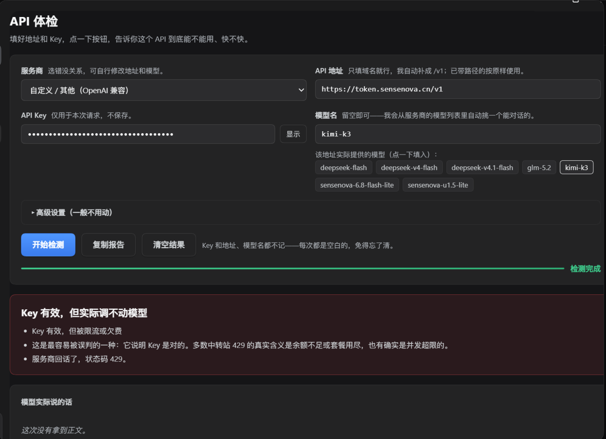Click the 清空结果 button

tap(169, 245)
